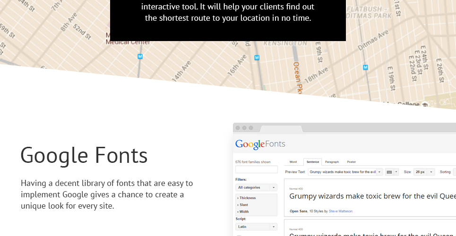Click the 'E 19th St' map label
This screenshot has width=456, height=236.
pos(392,78)
